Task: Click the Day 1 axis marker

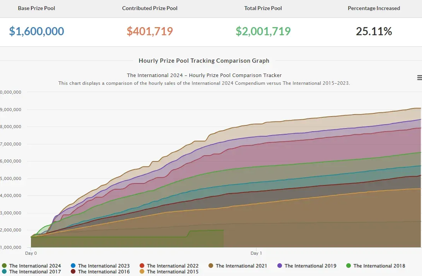Action: click(256, 253)
